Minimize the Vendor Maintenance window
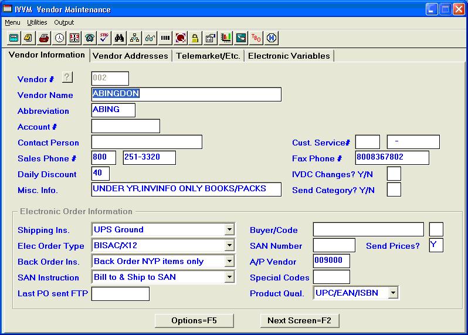468x335 pixels. click(432, 9)
